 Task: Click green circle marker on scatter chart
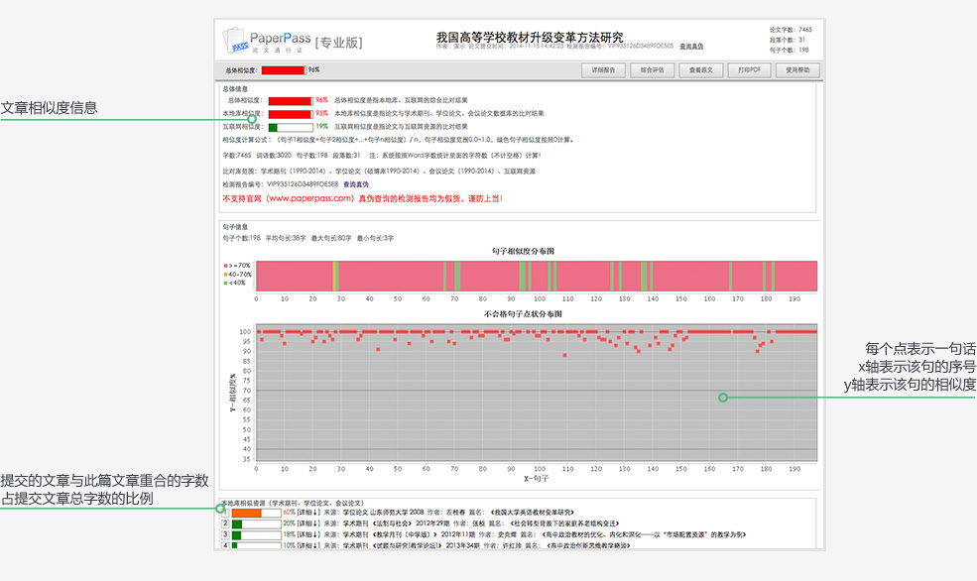tap(723, 397)
